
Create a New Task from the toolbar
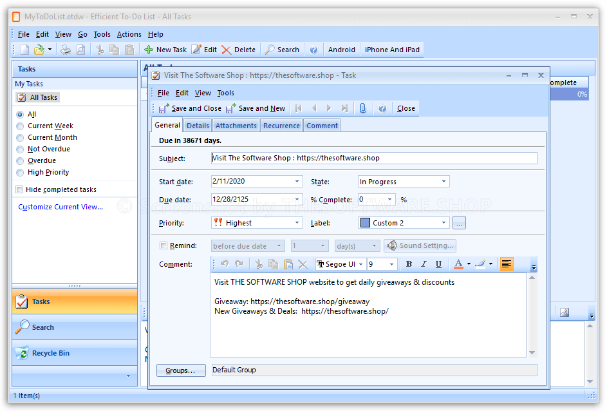point(165,49)
